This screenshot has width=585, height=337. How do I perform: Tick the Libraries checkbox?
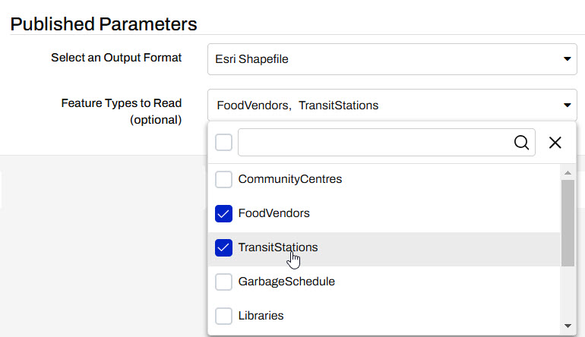click(223, 316)
